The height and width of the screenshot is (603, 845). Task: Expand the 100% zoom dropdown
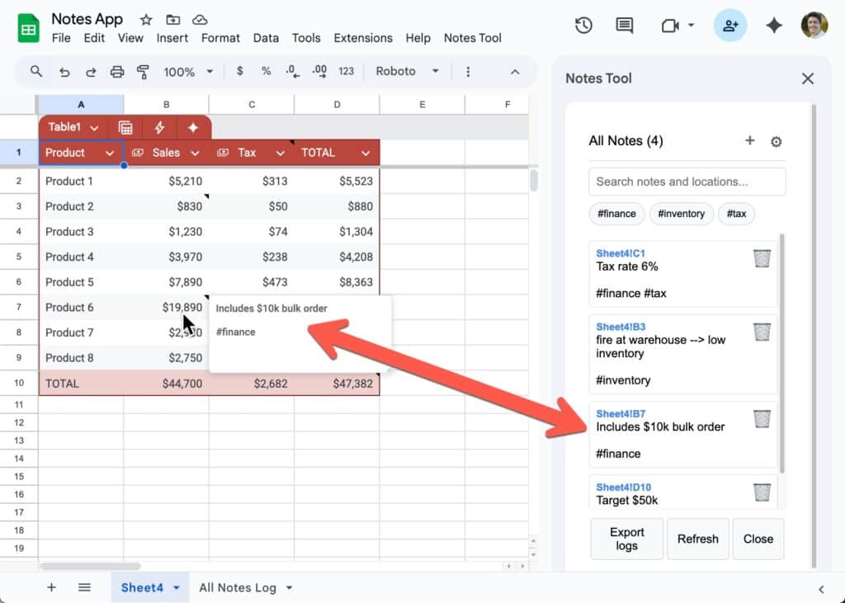(x=187, y=72)
